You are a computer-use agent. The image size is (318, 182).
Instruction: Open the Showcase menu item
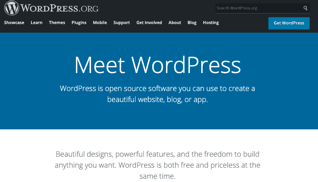tap(14, 23)
